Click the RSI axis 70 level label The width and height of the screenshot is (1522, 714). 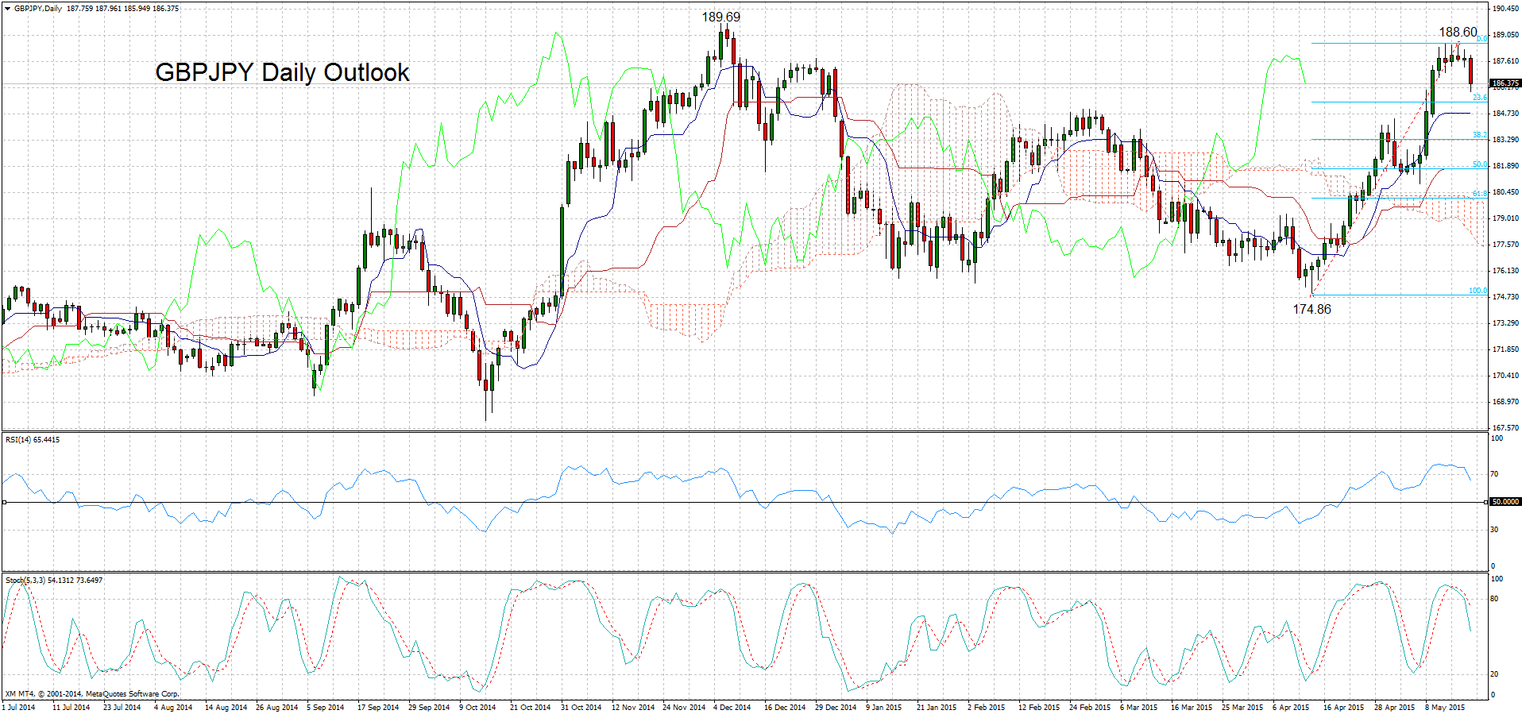click(x=1495, y=474)
